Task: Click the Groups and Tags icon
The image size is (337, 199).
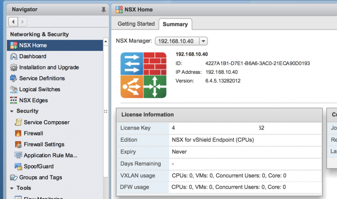Action: pos(14,178)
